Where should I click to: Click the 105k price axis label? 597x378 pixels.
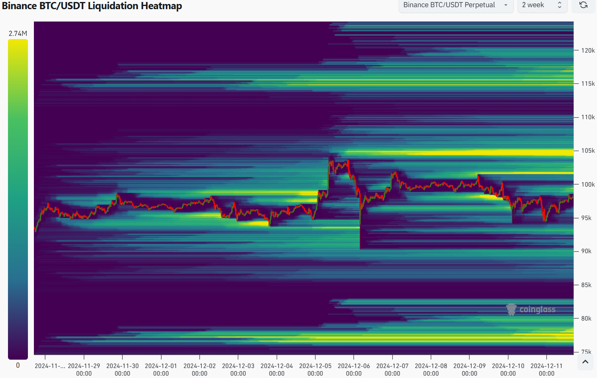coord(588,151)
